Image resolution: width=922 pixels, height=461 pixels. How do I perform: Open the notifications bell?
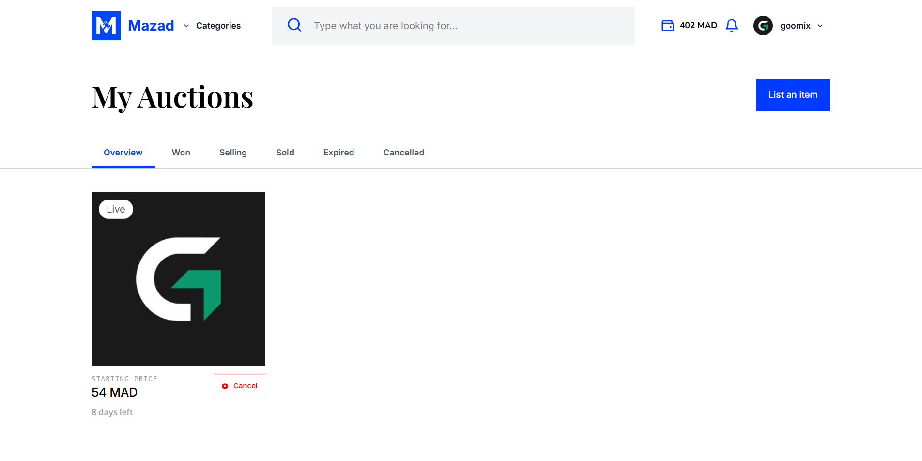coord(732,26)
